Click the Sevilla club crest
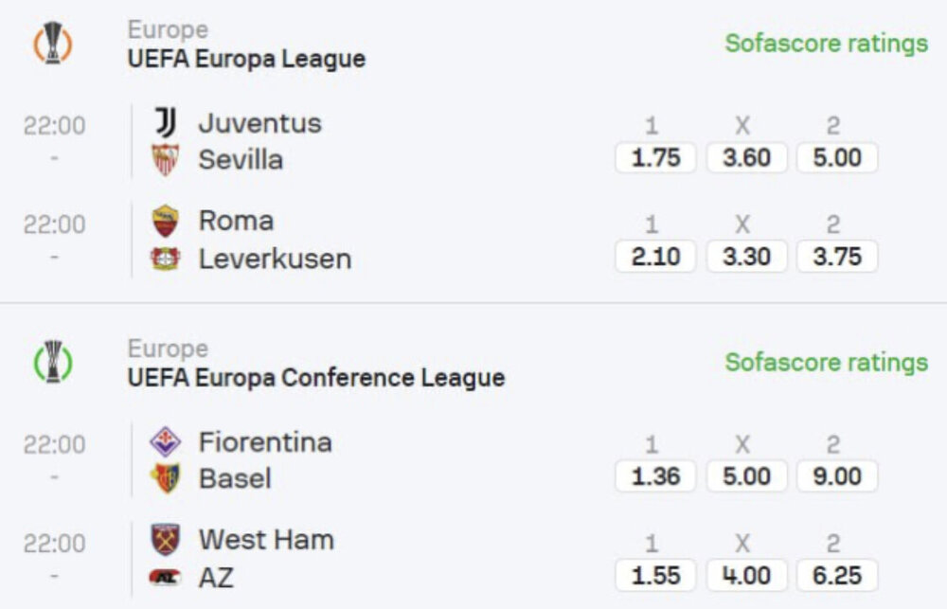The height and width of the screenshot is (609, 947). [x=166, y=160]
